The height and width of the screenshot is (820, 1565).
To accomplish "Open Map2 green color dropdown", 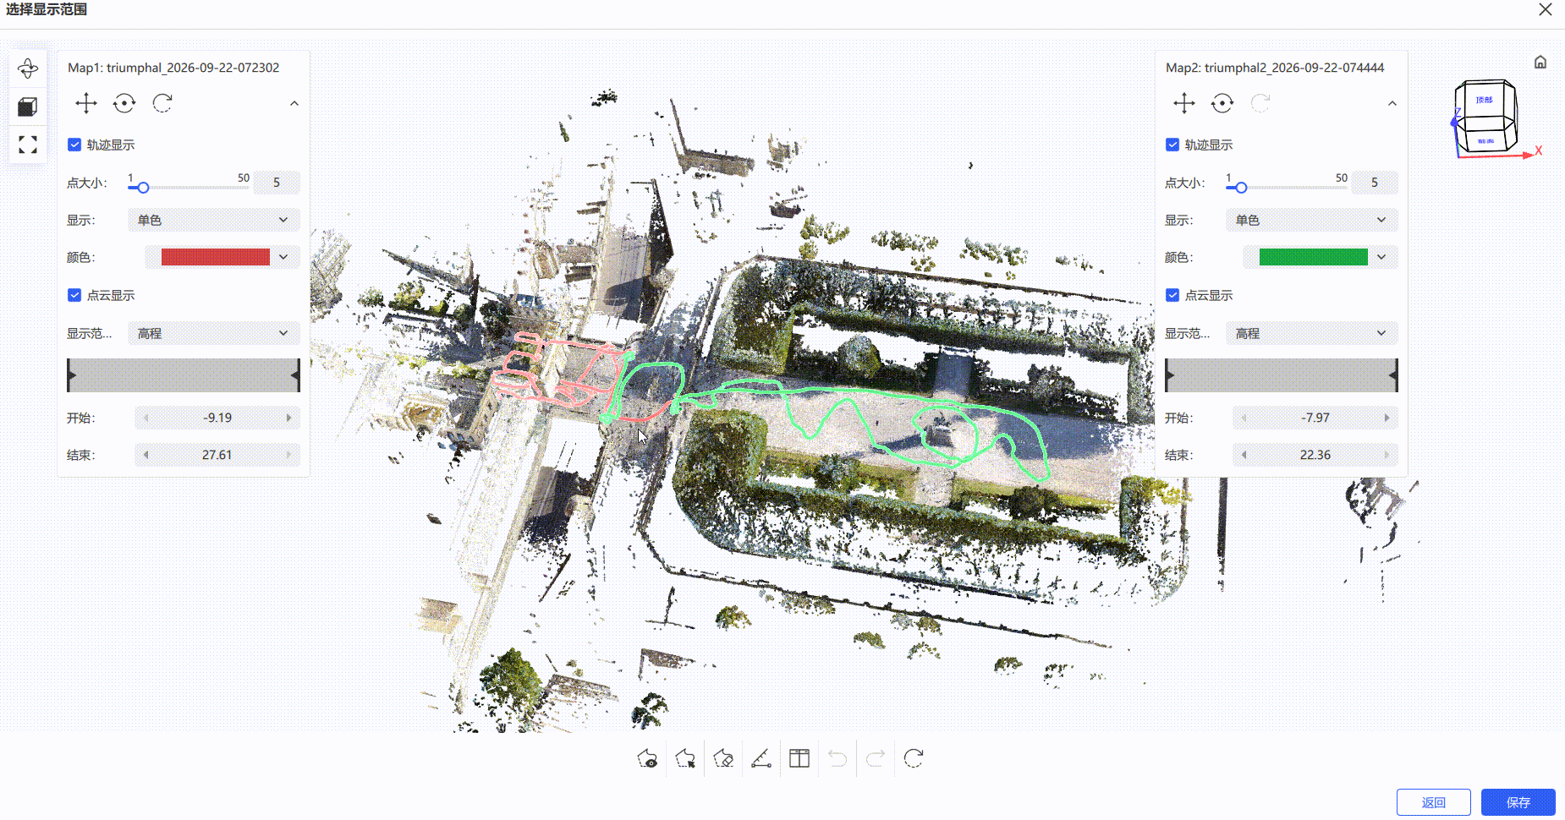I will [x=1320, y=257].
